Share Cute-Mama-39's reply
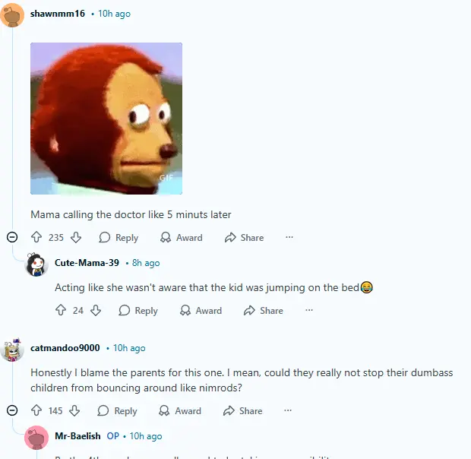 point(264,310)
